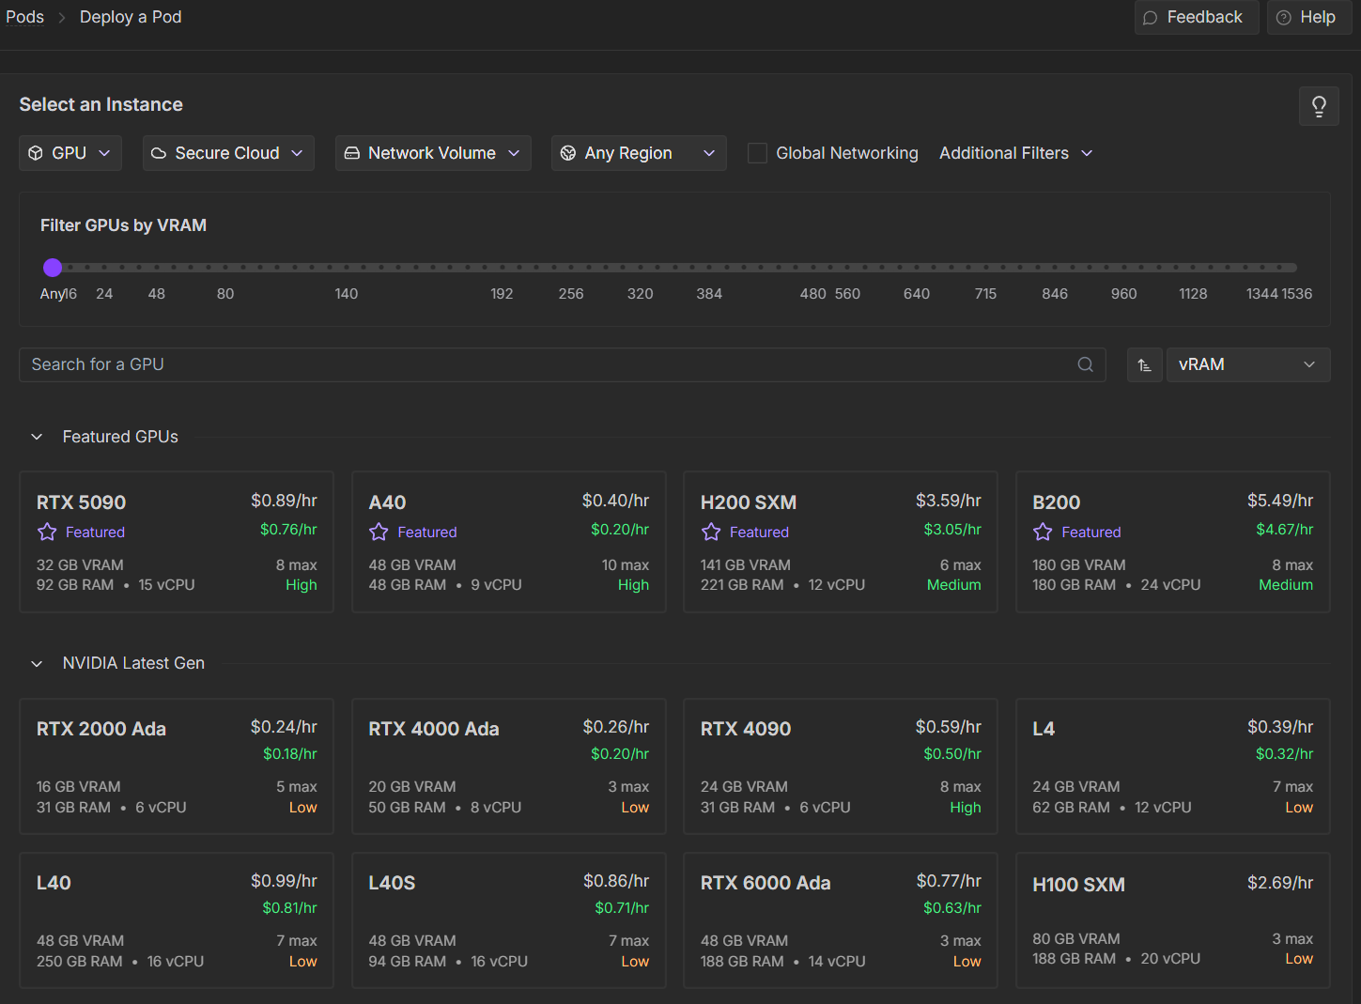Click the Filter GPUs by VRAM label
This screenshot has width=1361, height=1004.
click(x=123, y=225)
